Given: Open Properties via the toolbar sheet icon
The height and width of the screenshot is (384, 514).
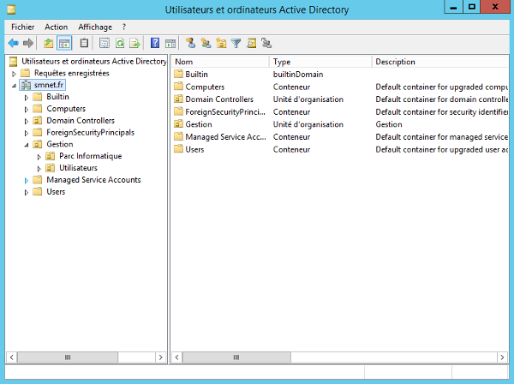Looking at the screenshot, I should pos(105,44).
